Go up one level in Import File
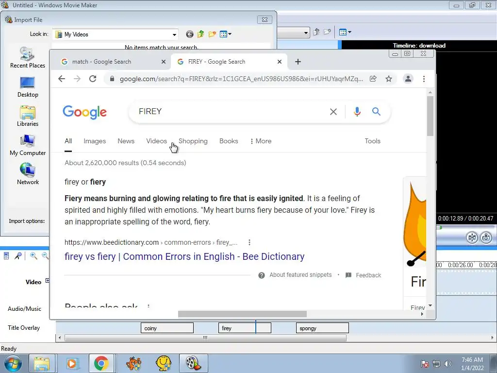This screenshot has width=497, height=373. point(200,34)
